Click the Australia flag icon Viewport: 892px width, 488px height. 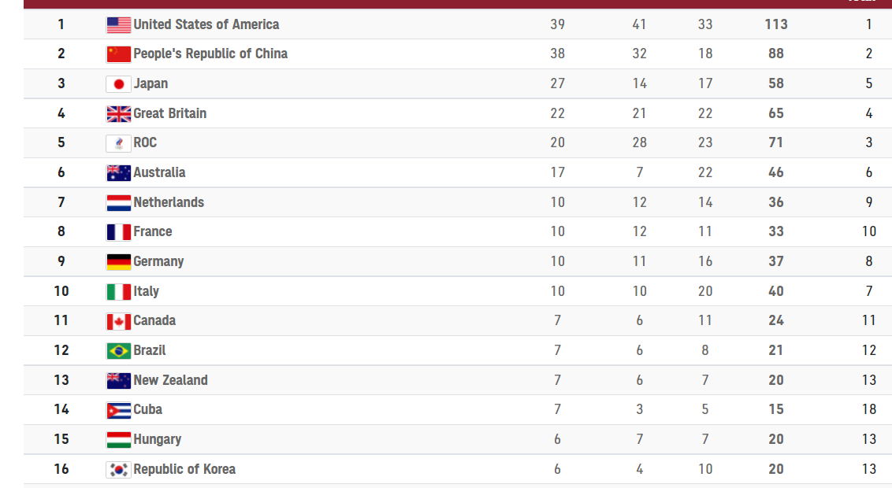click(118, 172)
